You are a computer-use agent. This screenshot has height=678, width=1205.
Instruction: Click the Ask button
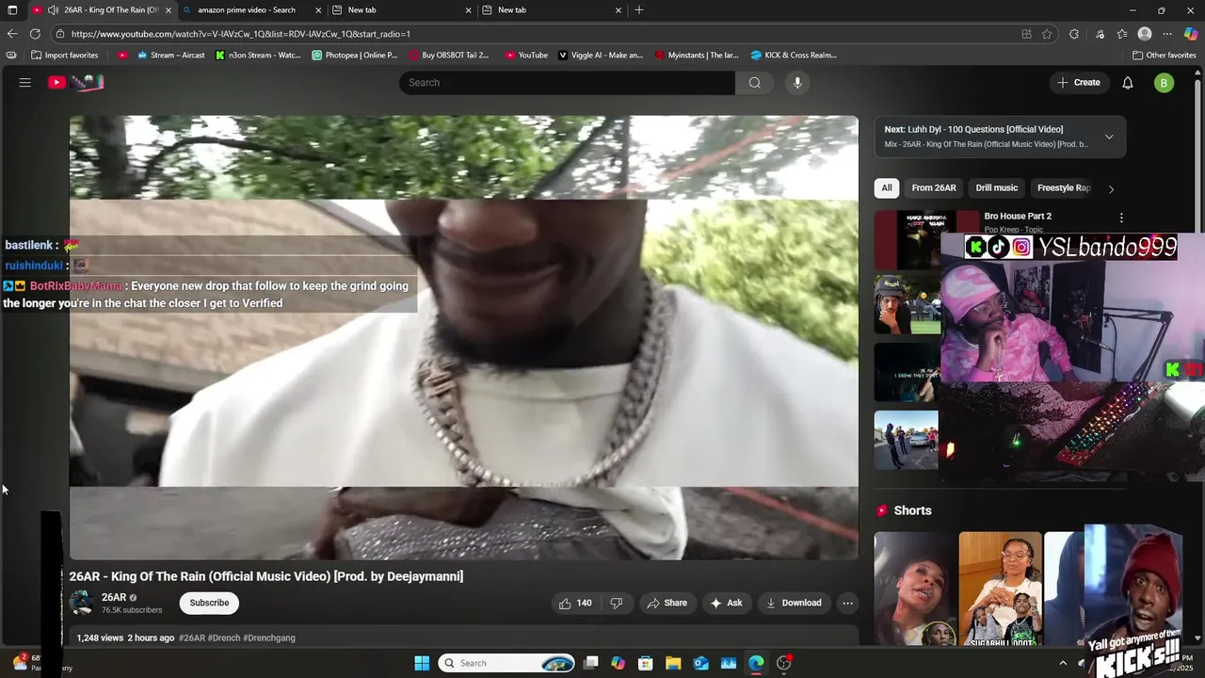tap(726, 603)
